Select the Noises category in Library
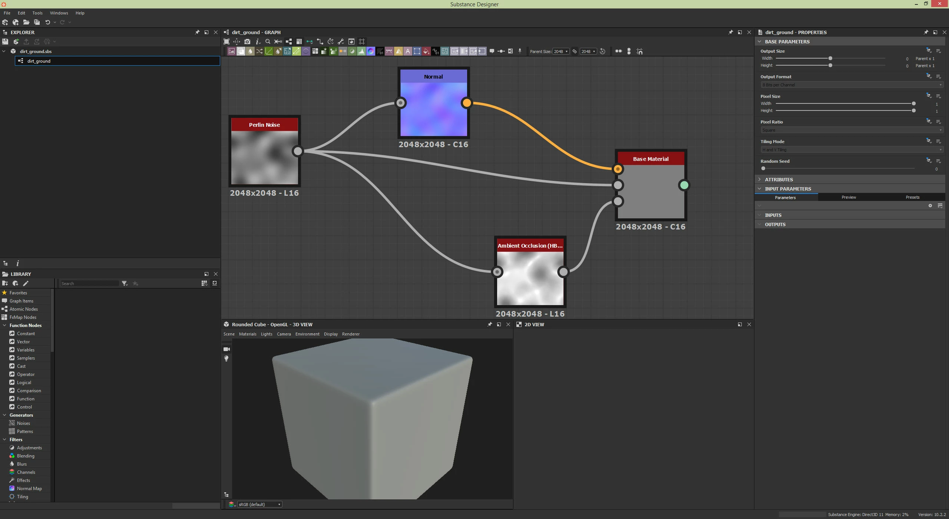Screen dimensions: 949x519 click(23, 423)
